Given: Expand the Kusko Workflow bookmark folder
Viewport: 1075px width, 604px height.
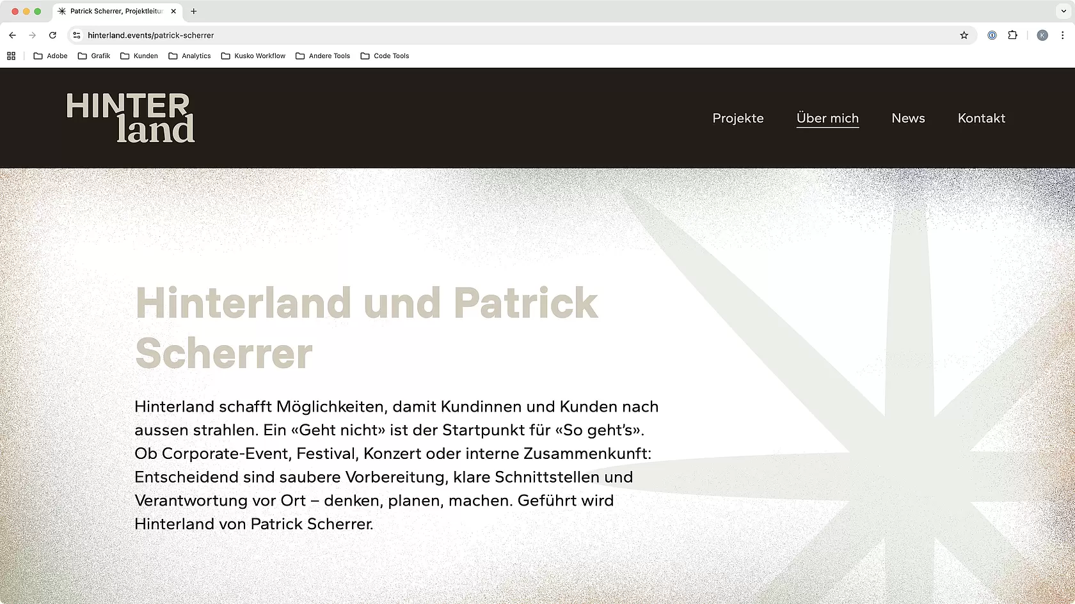Looking at the screenshot, I should point(253,56).
